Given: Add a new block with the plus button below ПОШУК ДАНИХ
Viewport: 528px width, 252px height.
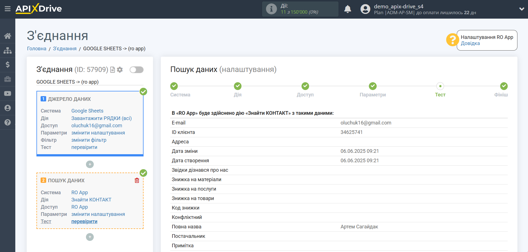Looking at the screenshot, I should pyautogui.click(x=90, y=237).
